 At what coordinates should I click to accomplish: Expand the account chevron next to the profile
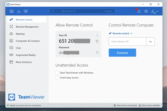click(157, 11)
